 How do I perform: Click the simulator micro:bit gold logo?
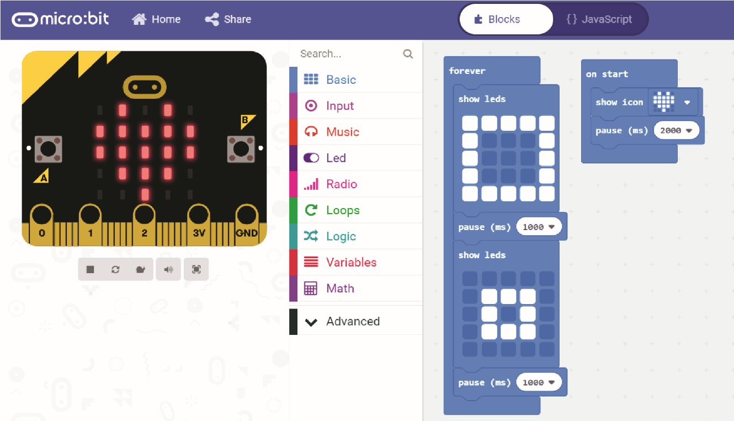145,87
